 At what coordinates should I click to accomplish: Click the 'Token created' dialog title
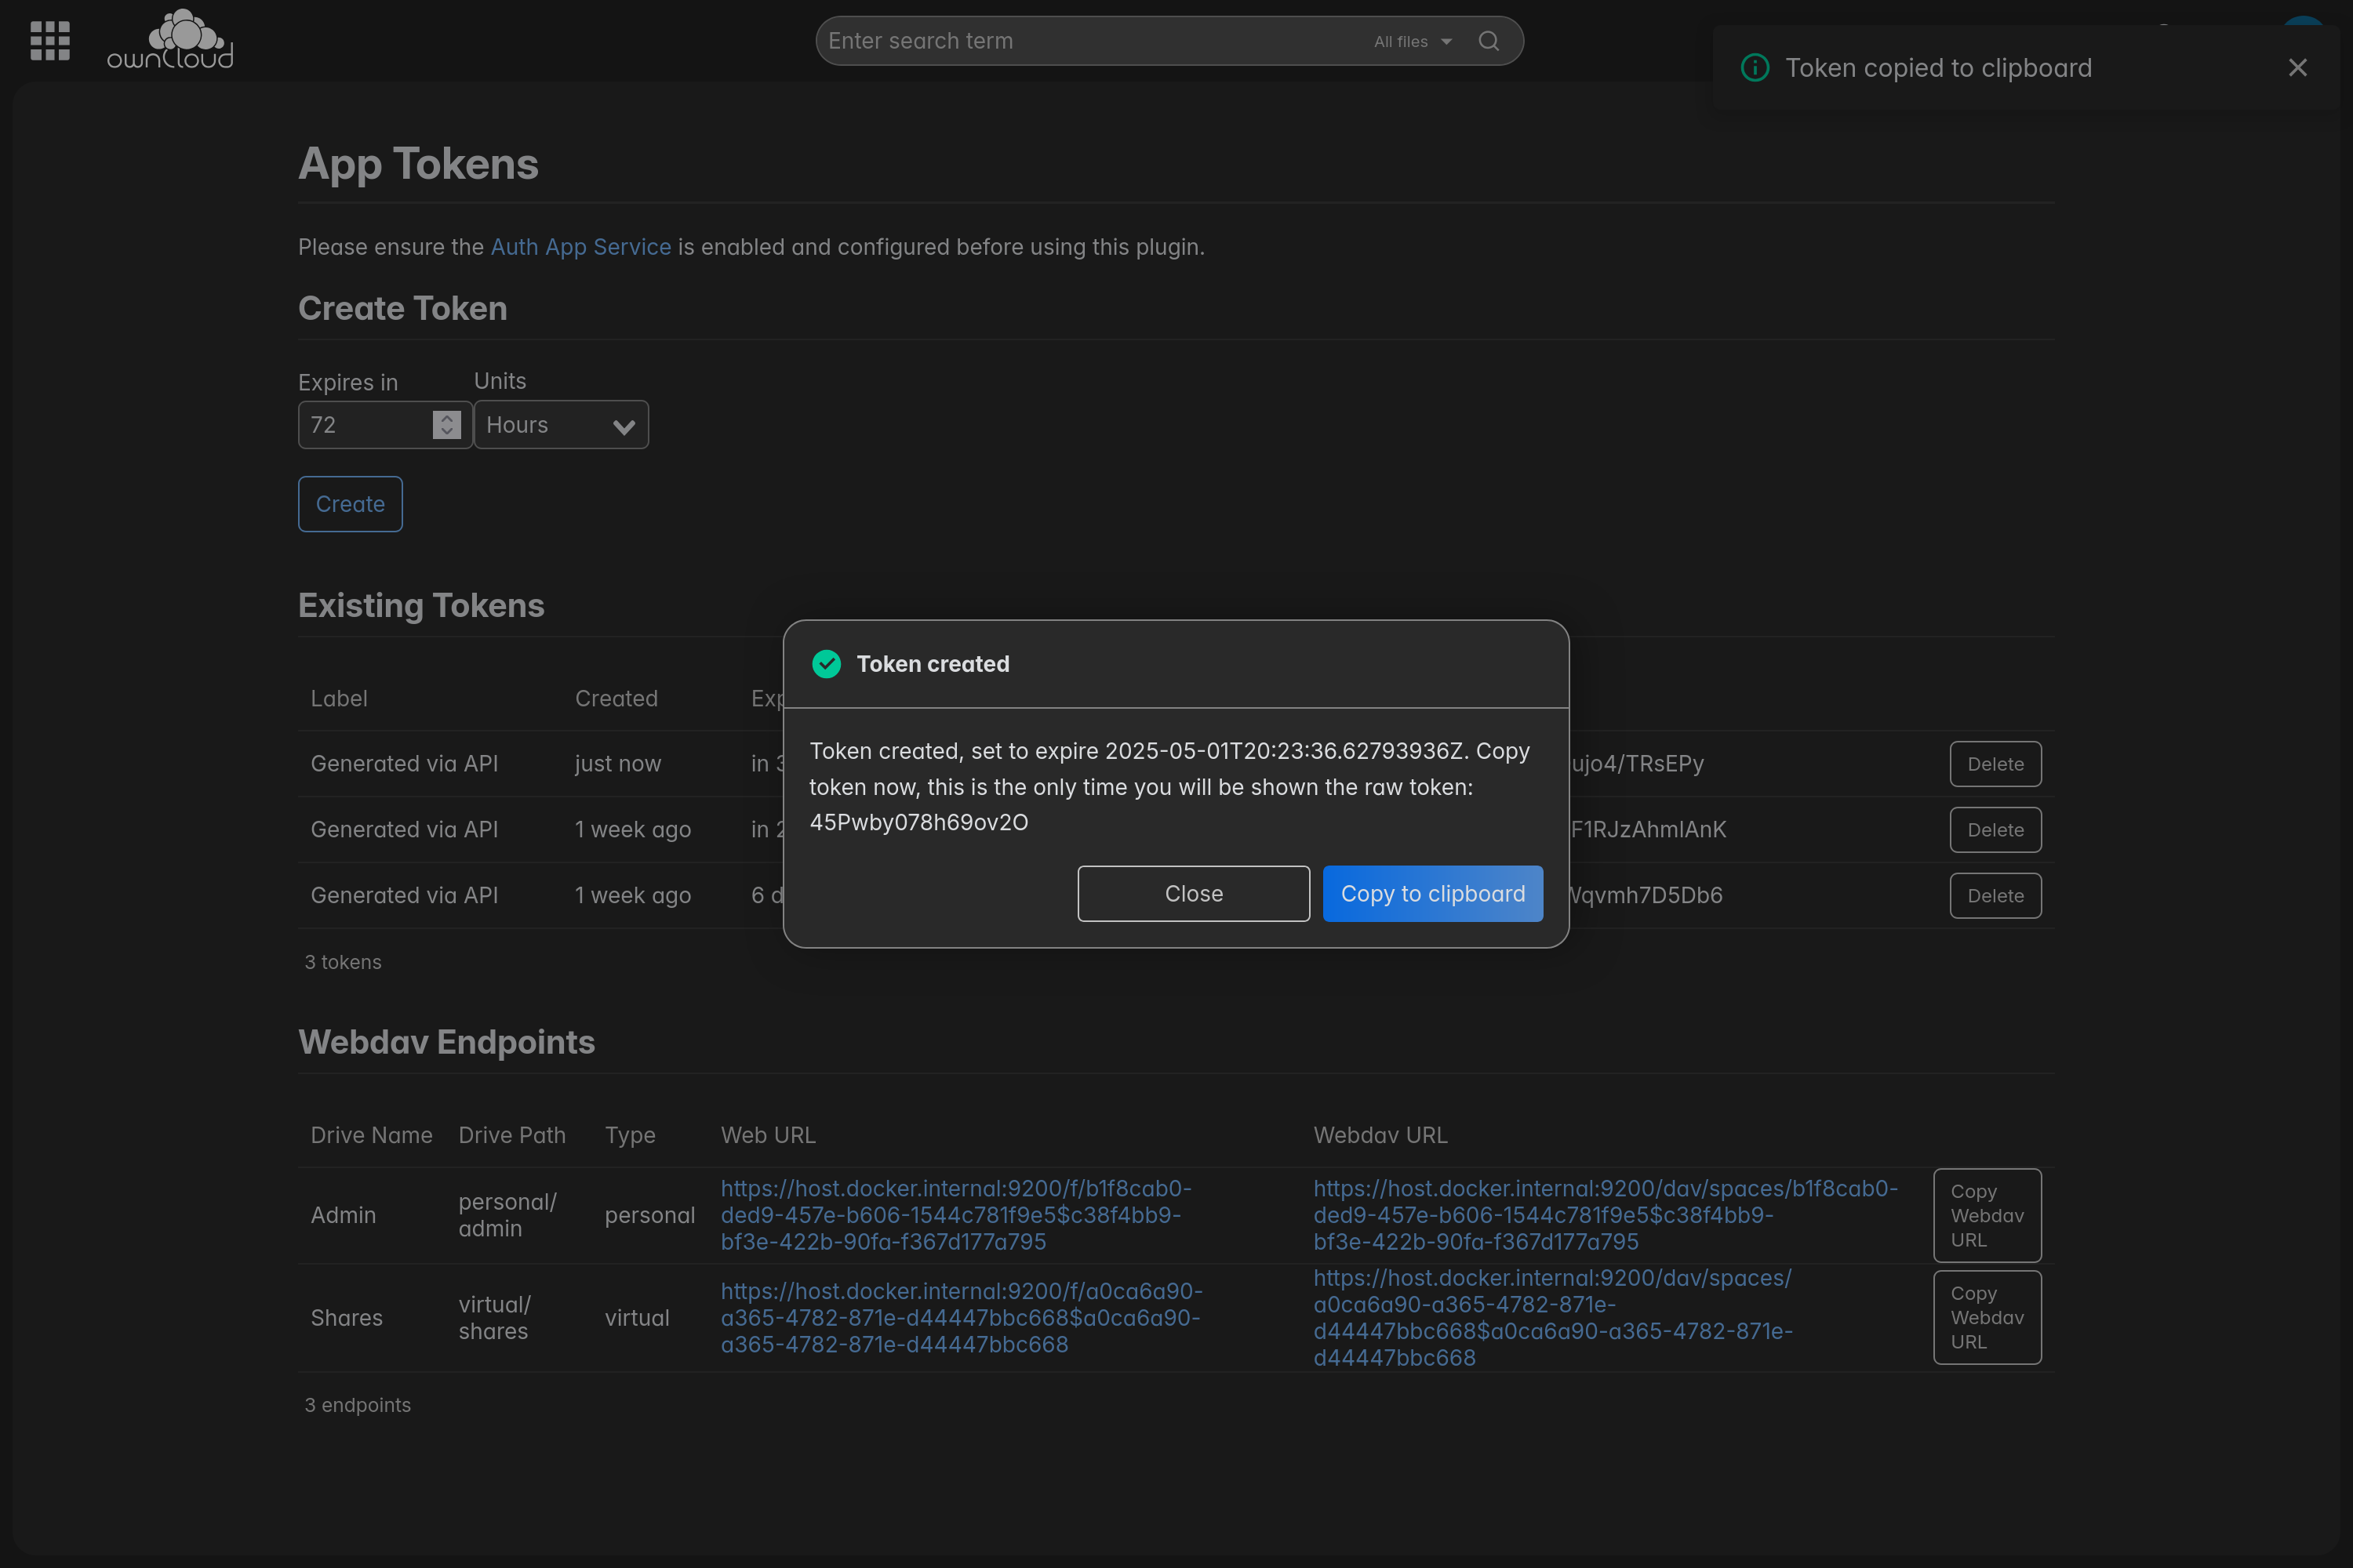pos(933,664)
